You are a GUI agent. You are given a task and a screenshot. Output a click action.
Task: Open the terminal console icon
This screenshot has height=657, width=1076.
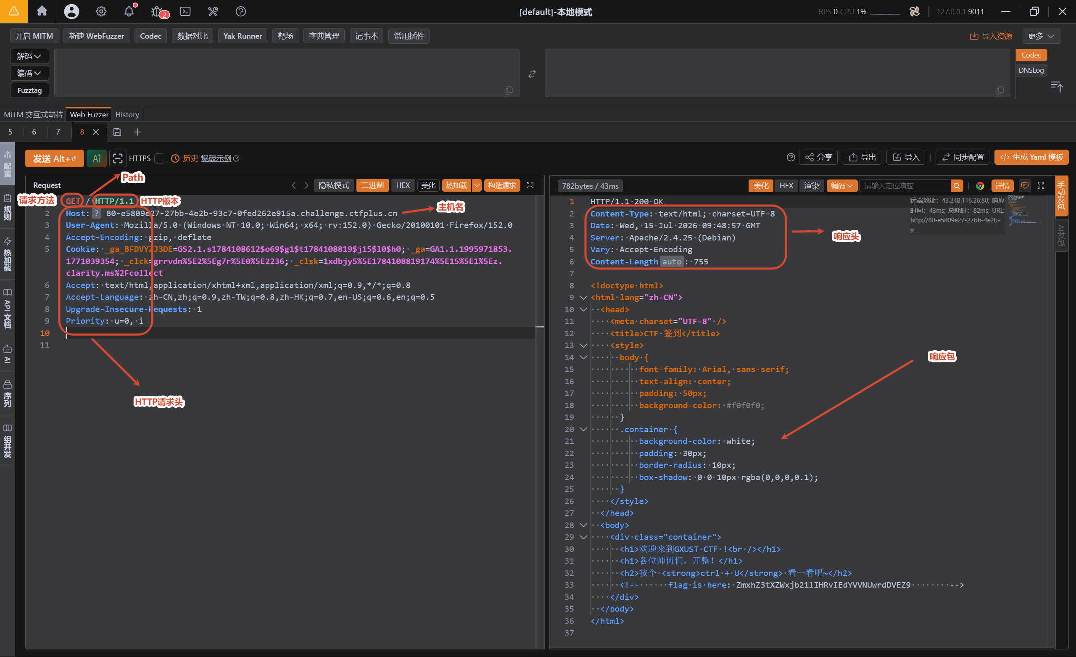pyautogui.click(x=186, y=11)
